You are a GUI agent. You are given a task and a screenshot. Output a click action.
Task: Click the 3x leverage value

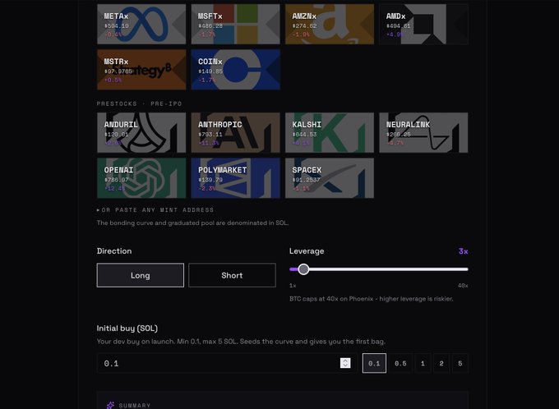(463, 251)
